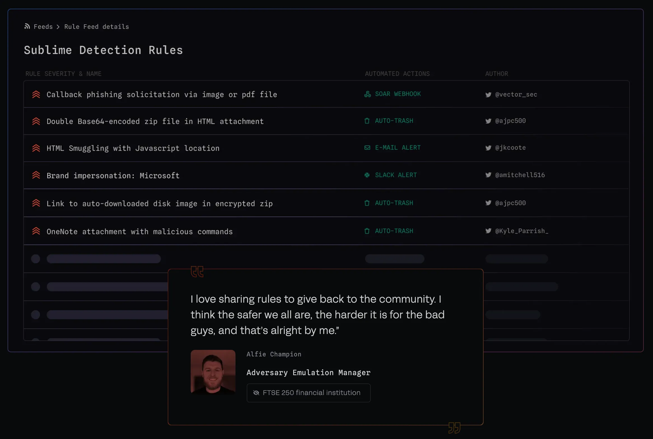The height and width of the screenshot is (439, 653).
Task: Click the trash icon for Double Base64-encoded zip
Action: [367, 121]
